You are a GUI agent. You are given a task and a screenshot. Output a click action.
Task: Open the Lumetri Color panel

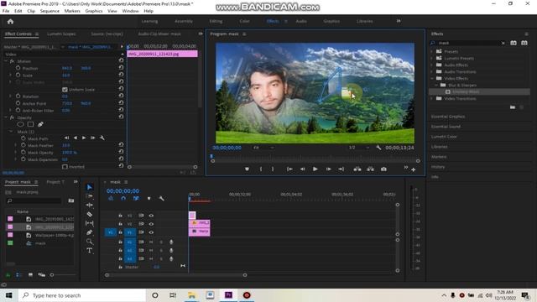[444, 137]
